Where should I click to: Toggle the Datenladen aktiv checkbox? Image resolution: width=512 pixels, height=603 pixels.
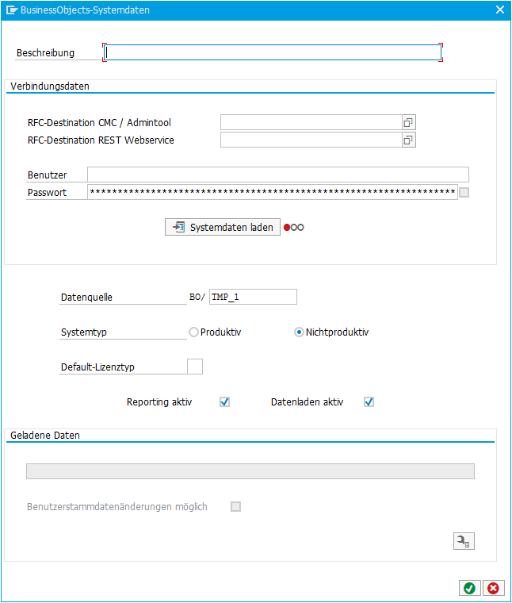click(369, 402)
